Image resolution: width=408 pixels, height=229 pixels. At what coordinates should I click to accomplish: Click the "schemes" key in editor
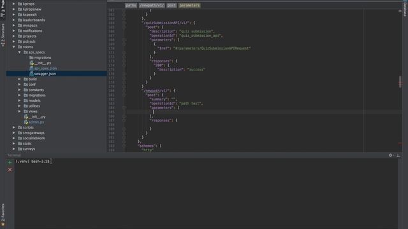point(147,146)
